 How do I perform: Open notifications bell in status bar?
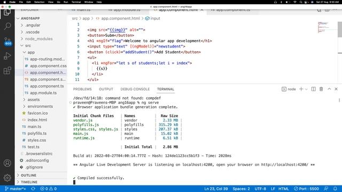point(335,189)
